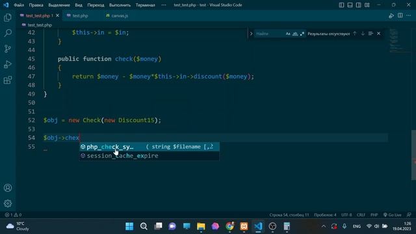Open the Source Control view
416x234 pixels.
(8, 49)
